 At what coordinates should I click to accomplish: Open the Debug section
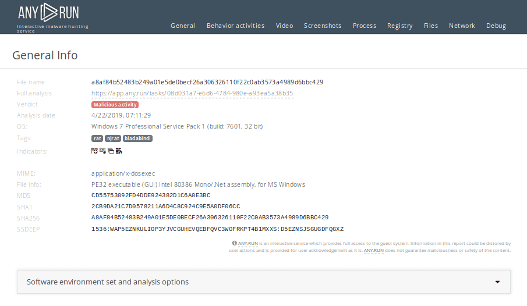click(496, 26)
